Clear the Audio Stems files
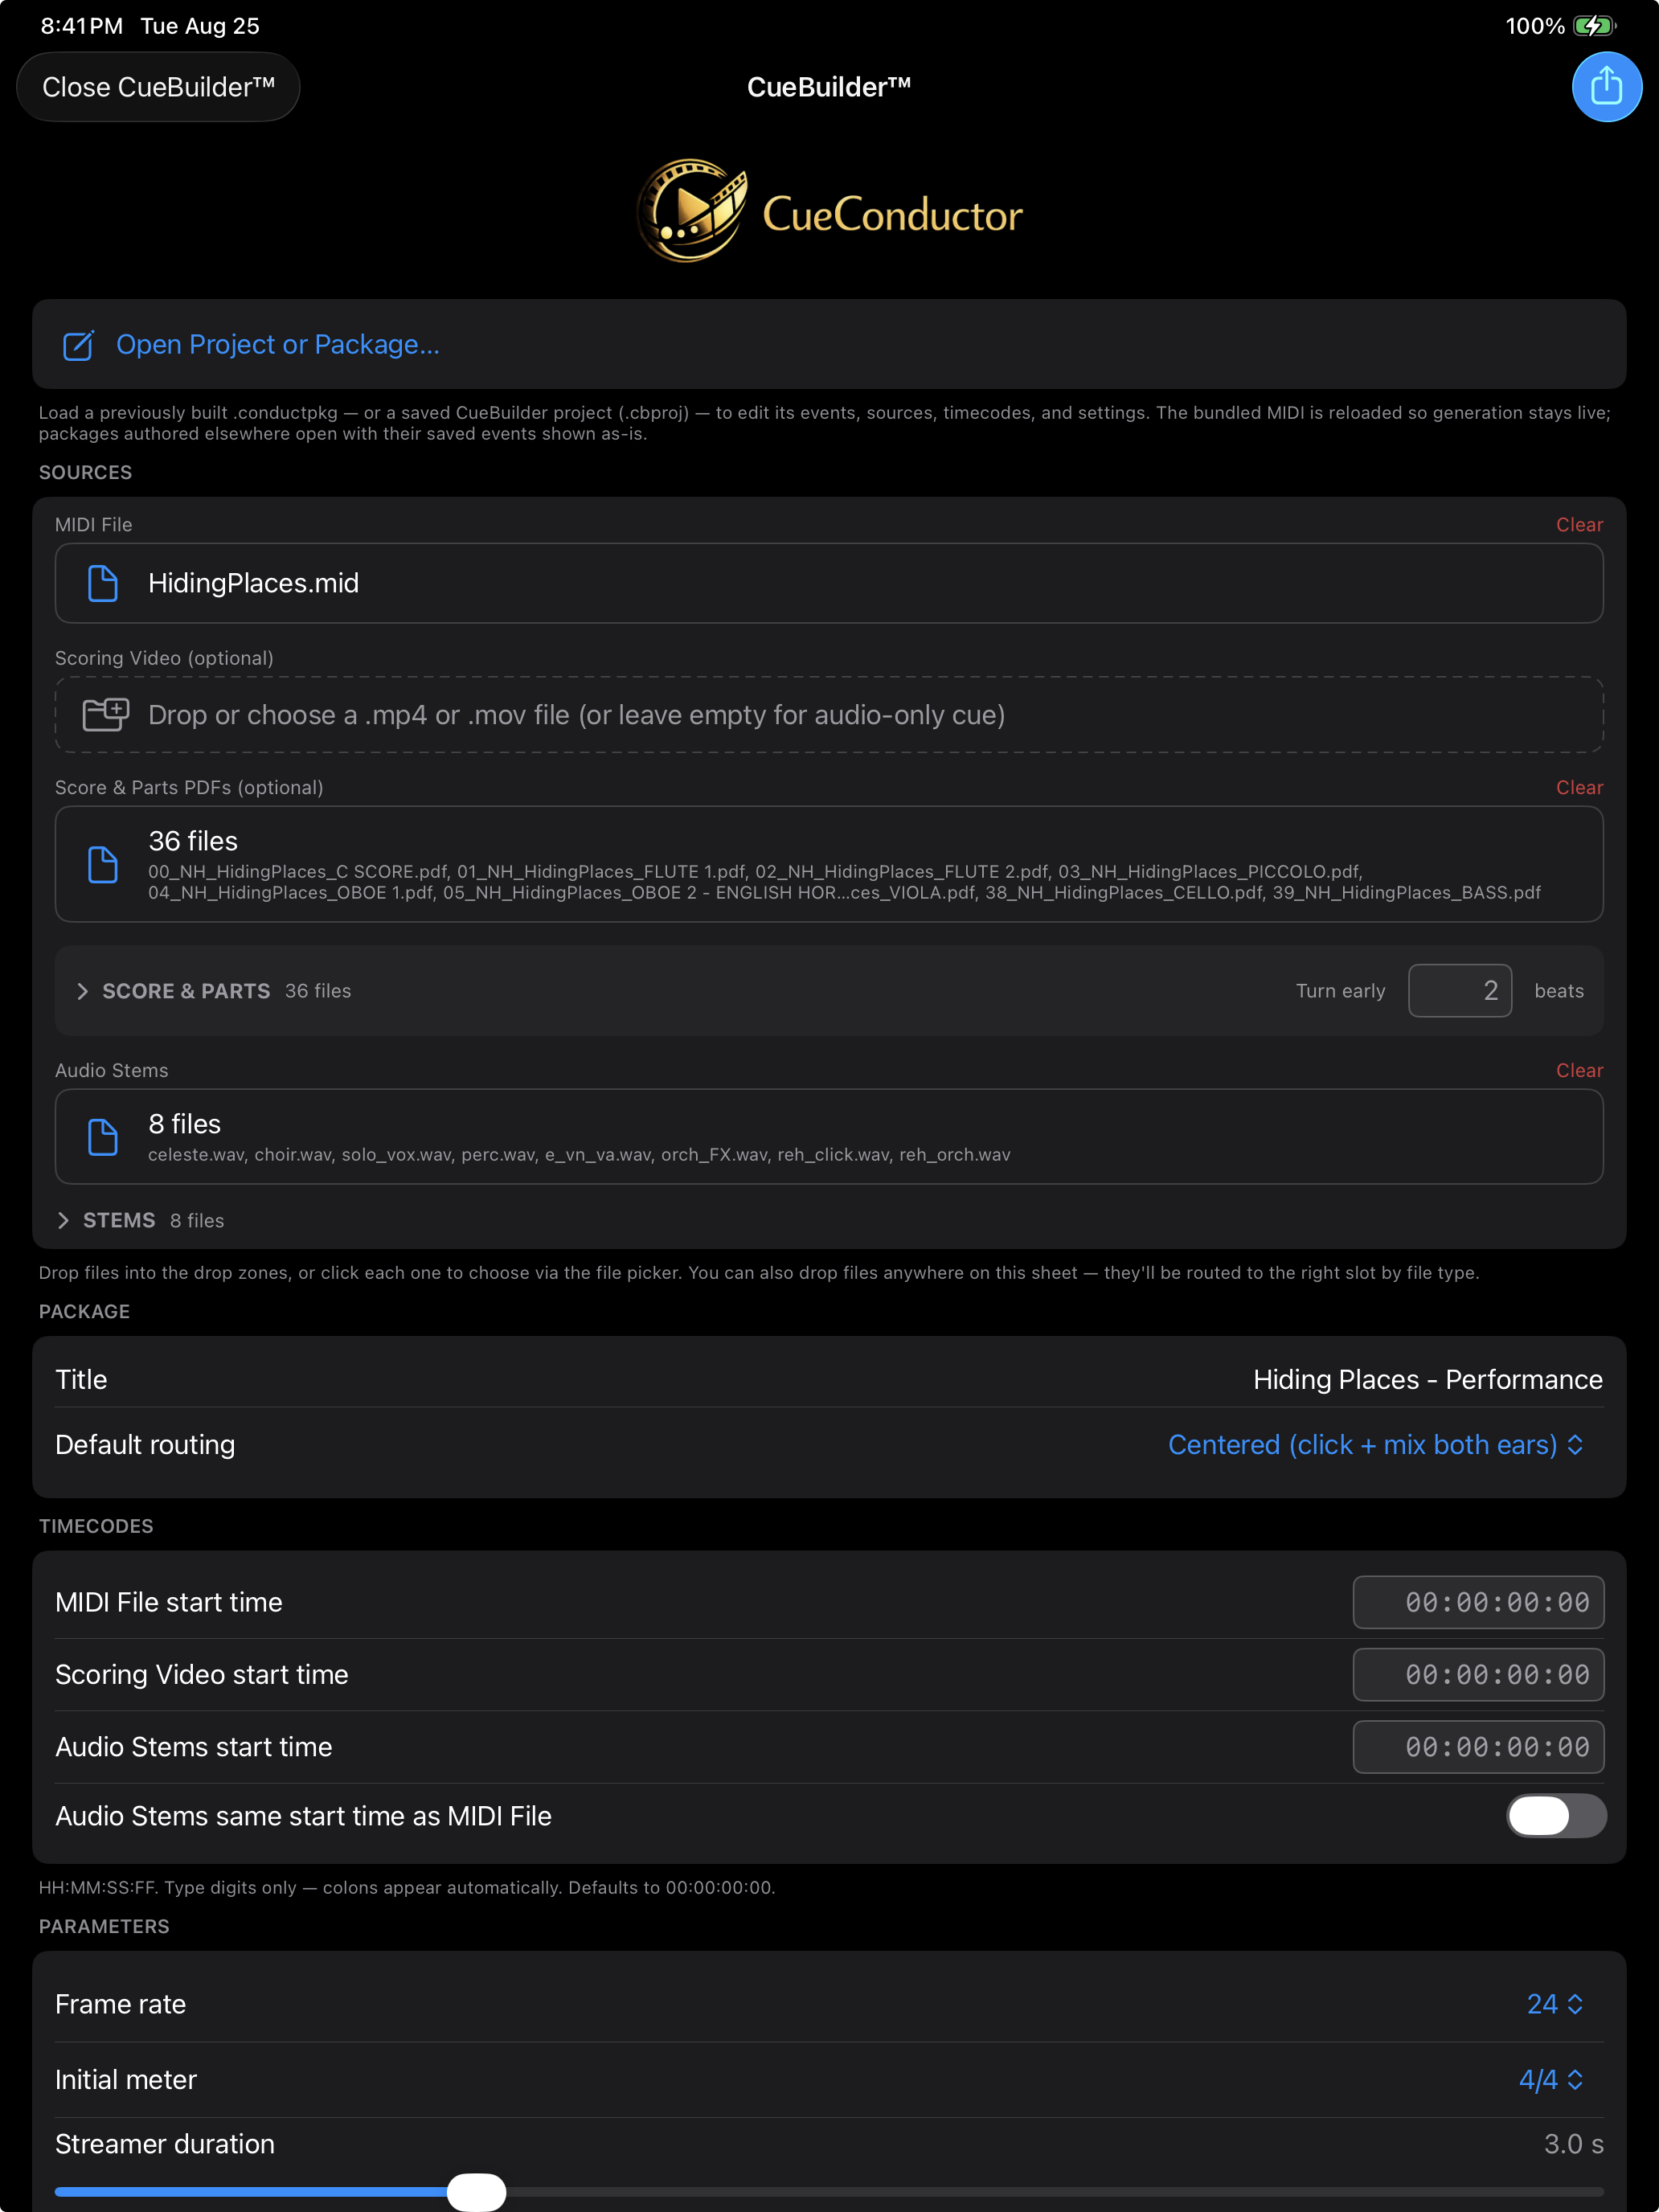This screenshot has height=2212, width=1659. (1579, 1070)
